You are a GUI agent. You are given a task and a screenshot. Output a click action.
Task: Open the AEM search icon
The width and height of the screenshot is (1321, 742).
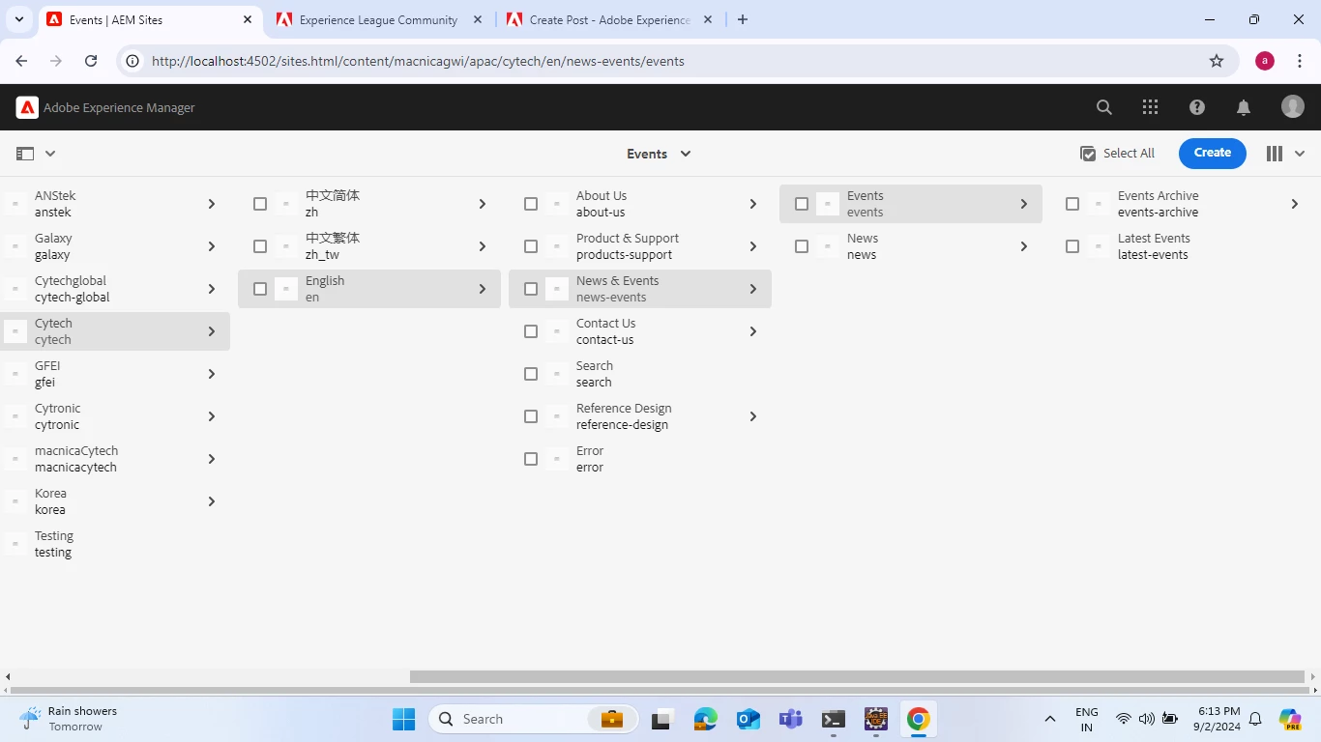click(1103, 107)
